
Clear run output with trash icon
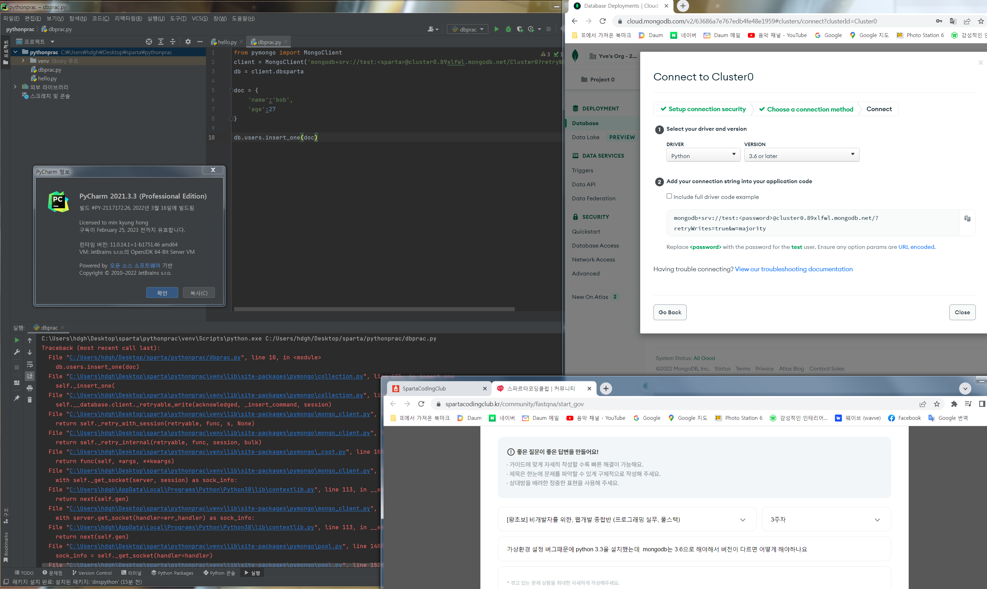tap(30, 400)
